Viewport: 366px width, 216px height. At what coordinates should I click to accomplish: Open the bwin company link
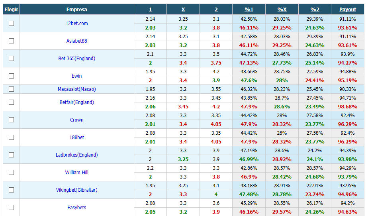[77, 76]
